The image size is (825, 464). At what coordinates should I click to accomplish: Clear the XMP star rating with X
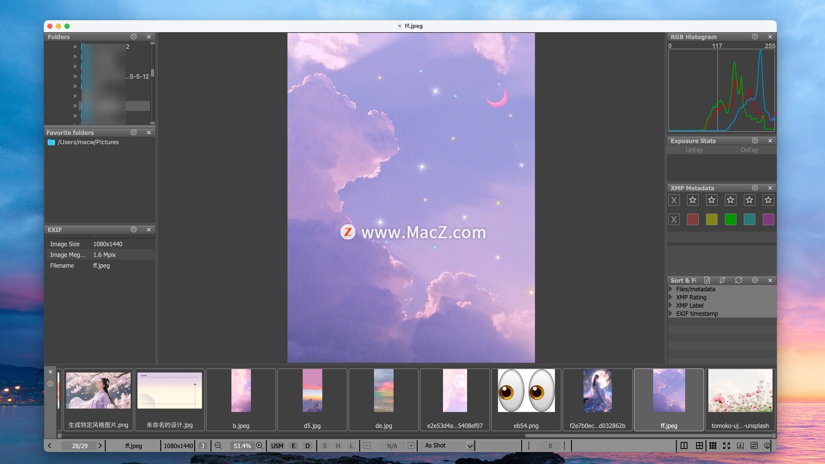coord(674,200)
